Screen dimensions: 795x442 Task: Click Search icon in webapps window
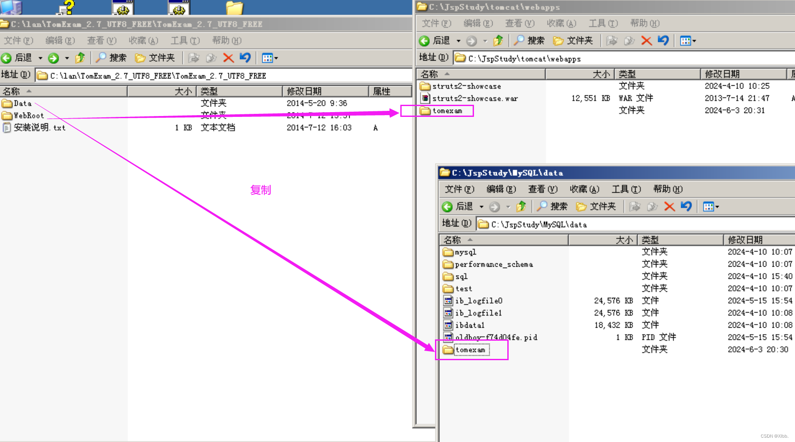519,41
